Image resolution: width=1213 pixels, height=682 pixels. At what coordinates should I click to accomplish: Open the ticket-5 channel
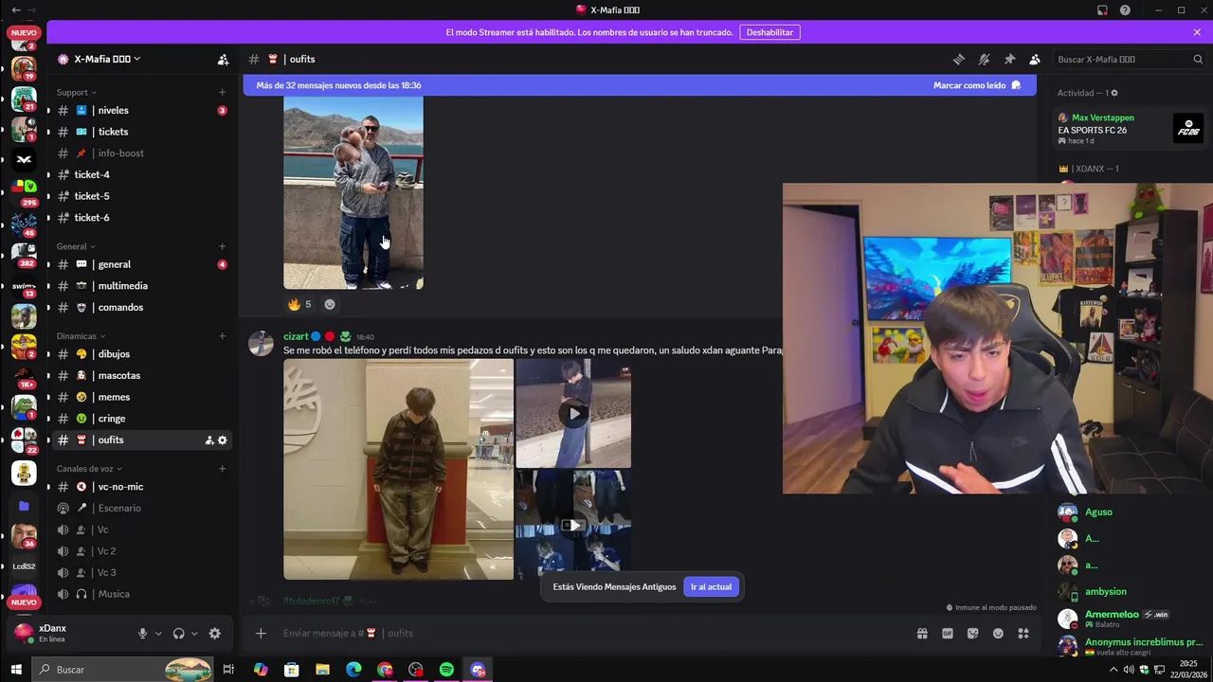[x=142, y=196]
